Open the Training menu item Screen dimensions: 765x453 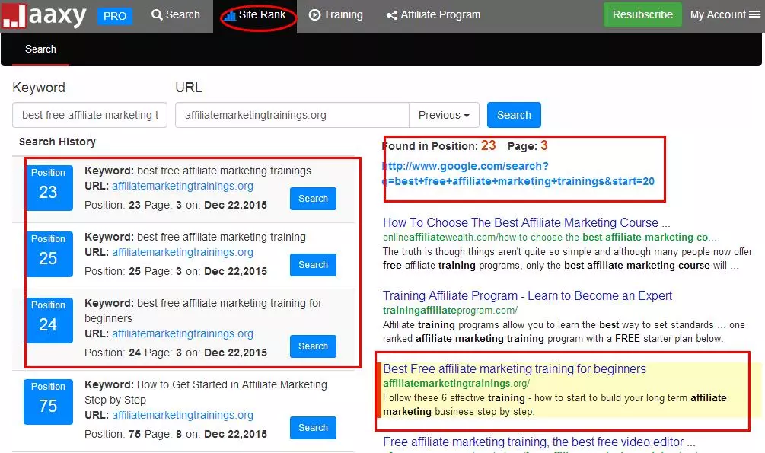[x=336, y=14]
